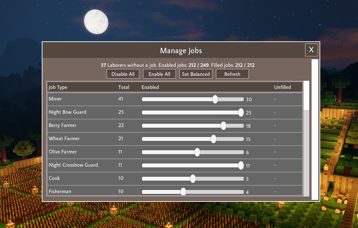
Task: Click the Enabled column header
Action: coord(150,87)
